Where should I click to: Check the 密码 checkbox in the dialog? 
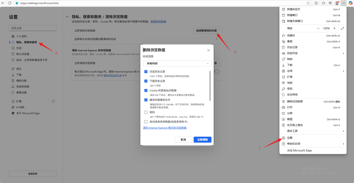(x=146, y=112)
